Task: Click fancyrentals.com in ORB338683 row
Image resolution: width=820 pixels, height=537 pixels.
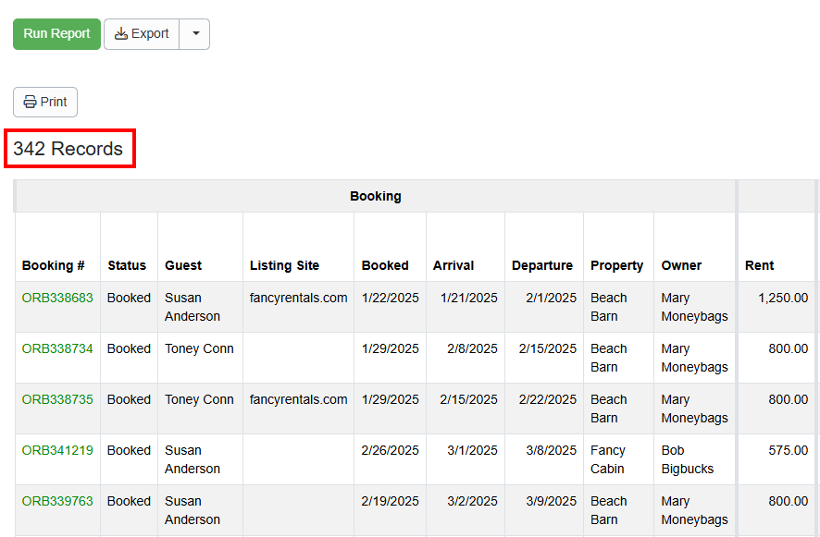Action: pyautogui.click(x=298, y=298)
